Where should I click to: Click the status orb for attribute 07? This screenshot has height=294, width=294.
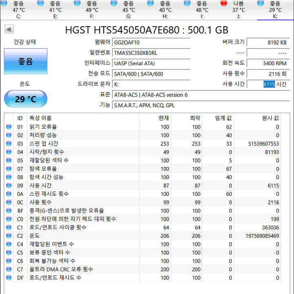9,169
